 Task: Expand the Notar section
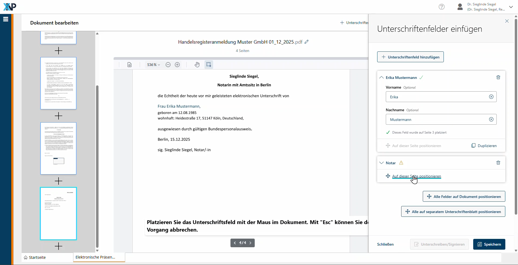[x=381, y=163]
